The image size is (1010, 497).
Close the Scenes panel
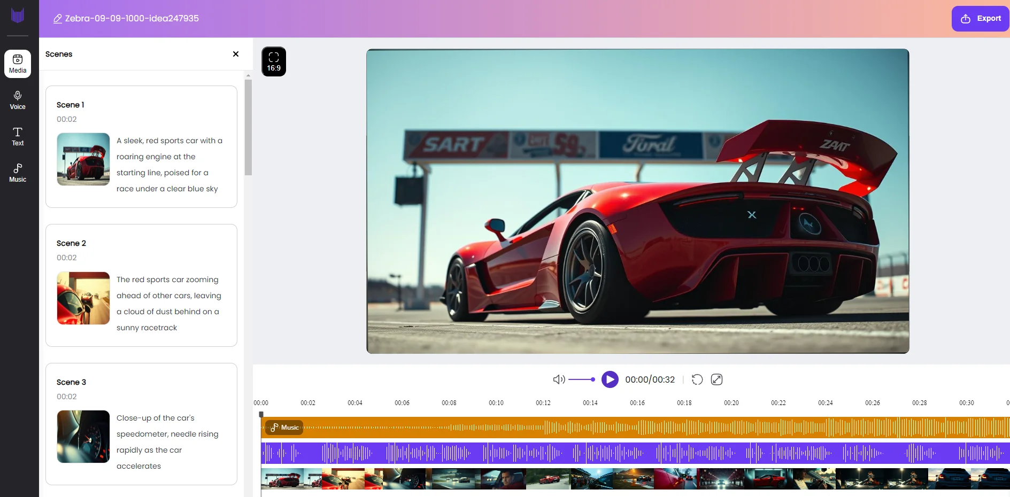pos(236,54)
